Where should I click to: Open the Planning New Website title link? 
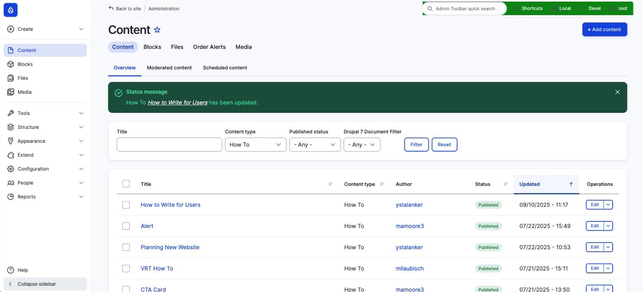pyautogui.click(x=170, y=247)
